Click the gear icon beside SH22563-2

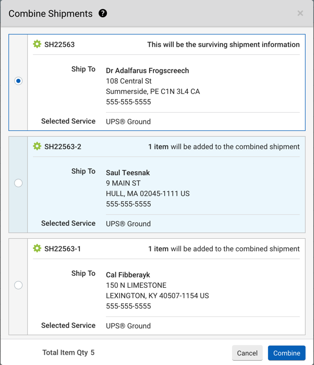(37, 147)
